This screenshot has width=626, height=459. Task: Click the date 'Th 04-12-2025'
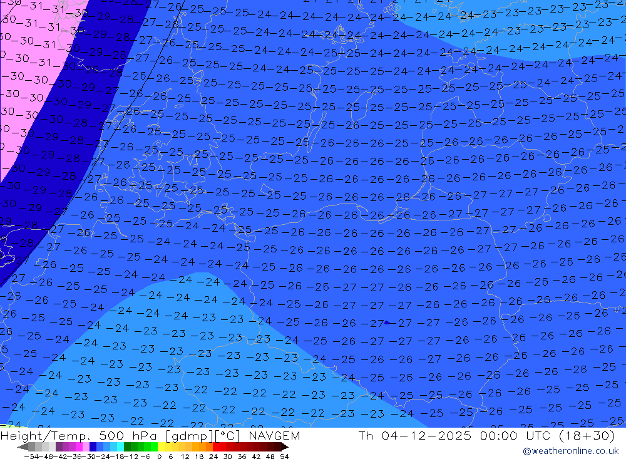pos(415,435)
